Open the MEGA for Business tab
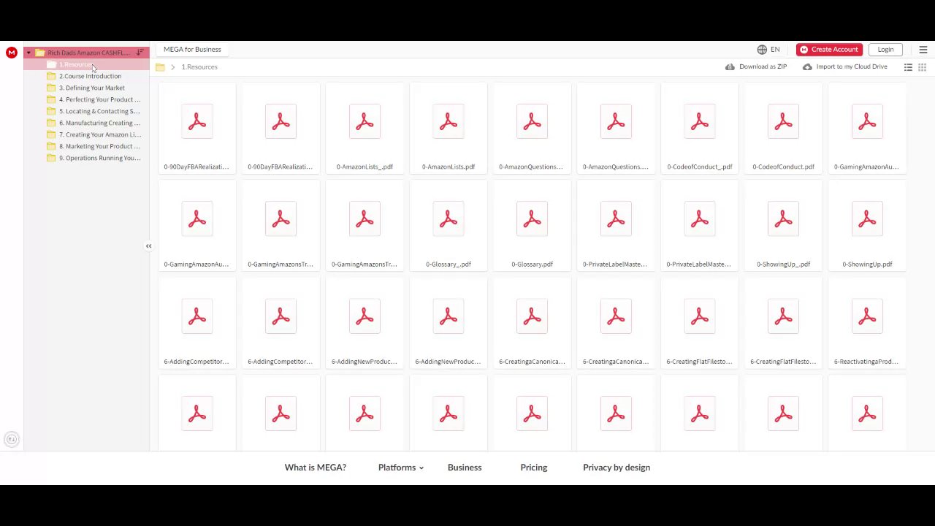935x526 pixels. pos(192,50)
